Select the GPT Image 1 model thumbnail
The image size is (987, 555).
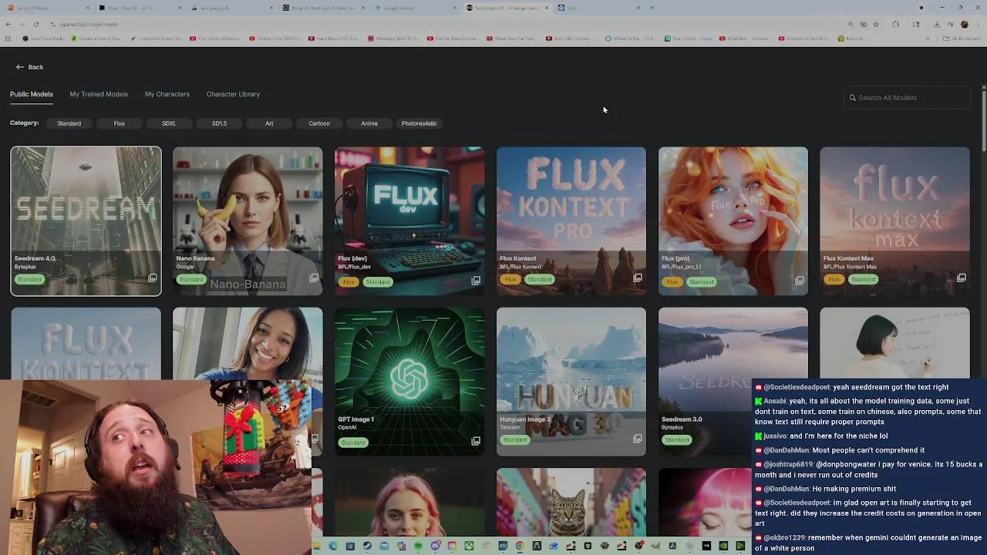(x=409, y=382)
